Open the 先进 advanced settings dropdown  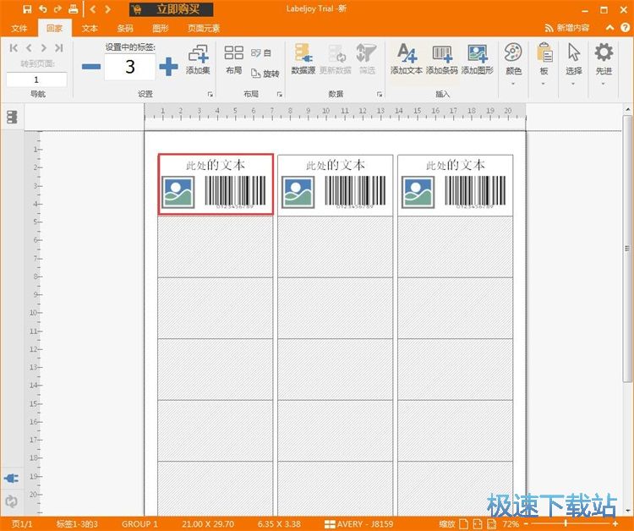(x=604, y=65)
